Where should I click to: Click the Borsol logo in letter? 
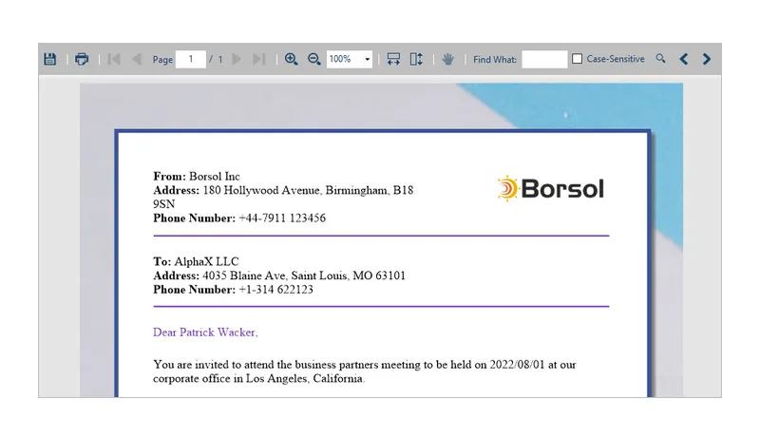click(551, 188)
